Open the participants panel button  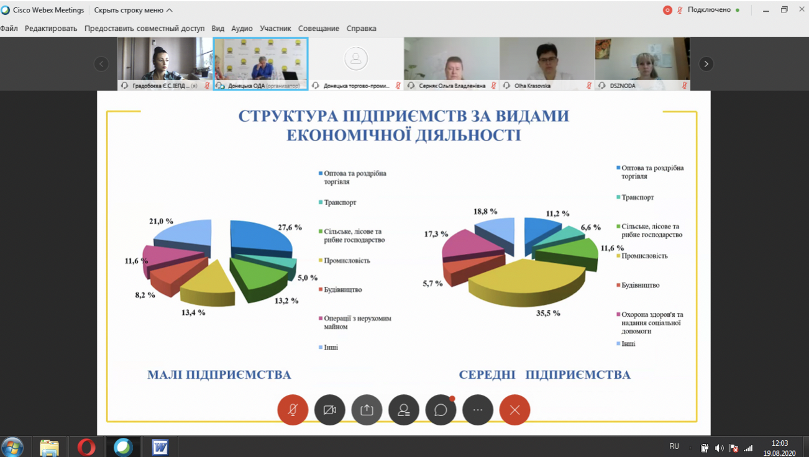(x=404, y=410)
